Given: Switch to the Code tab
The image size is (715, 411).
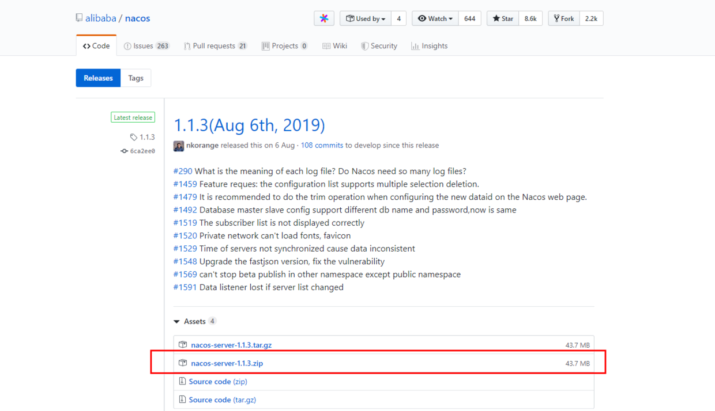Looking at the screenshot, I should click(96, 46).
